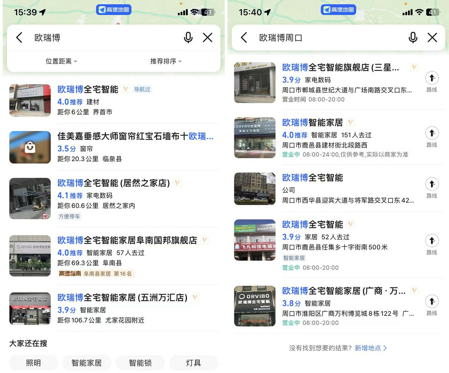Select the 灯具 suggestion chip

194,363
